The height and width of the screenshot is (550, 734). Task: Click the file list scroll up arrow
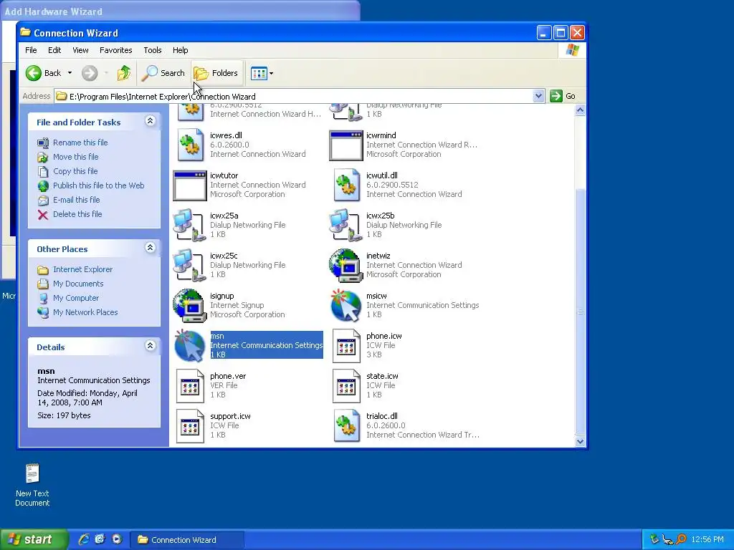coord(580,110)
